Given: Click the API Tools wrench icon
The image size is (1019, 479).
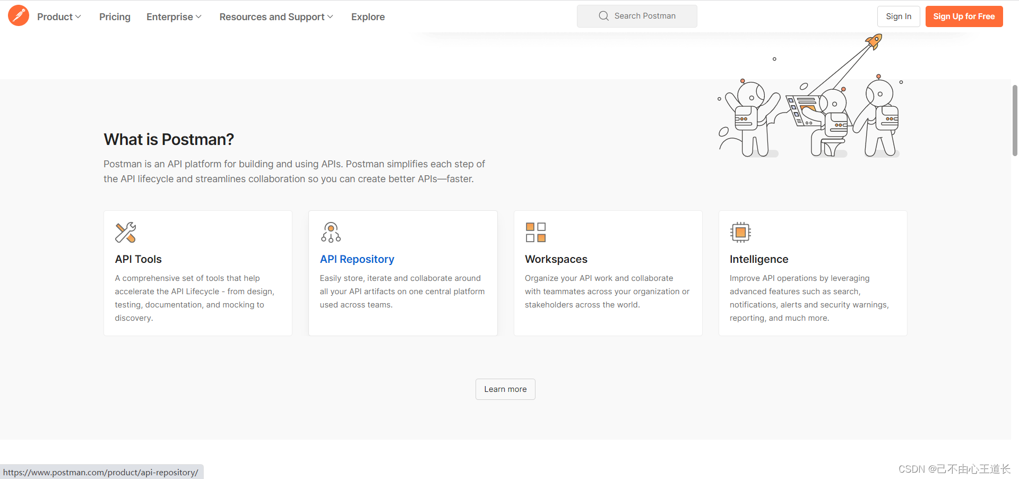Looking at the screenshot, I should (x=125, y=232).
